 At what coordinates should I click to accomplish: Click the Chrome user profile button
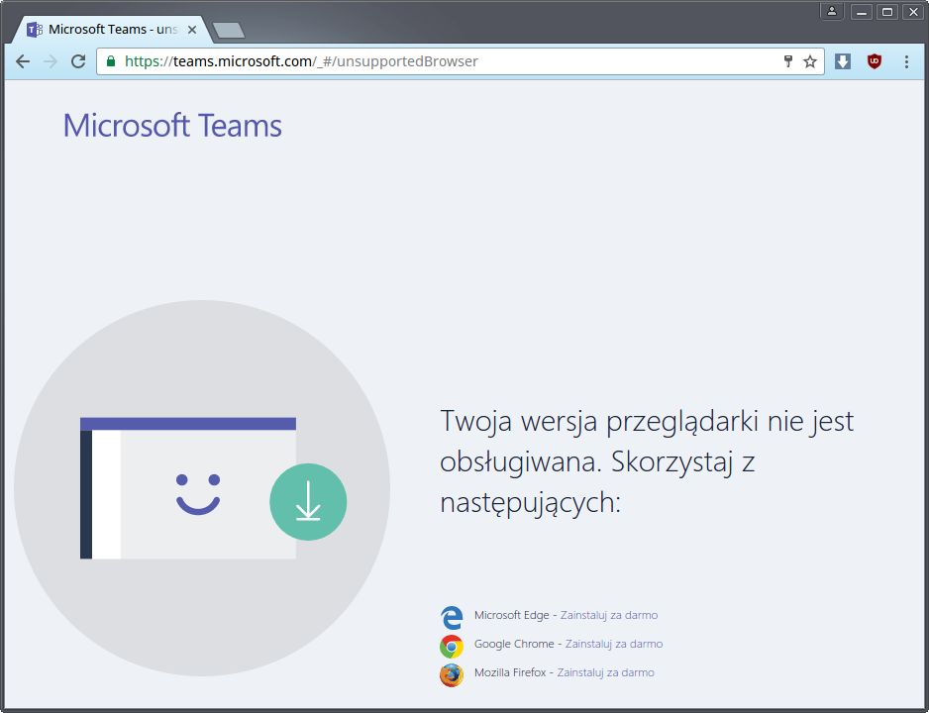(832, 11)
